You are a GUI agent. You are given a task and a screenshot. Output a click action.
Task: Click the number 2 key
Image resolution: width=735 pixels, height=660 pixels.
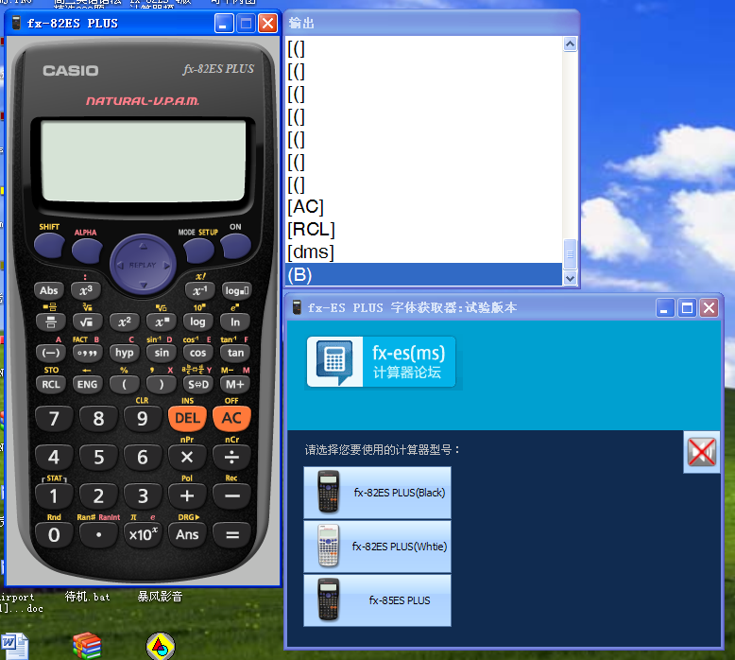pos(98,495)
